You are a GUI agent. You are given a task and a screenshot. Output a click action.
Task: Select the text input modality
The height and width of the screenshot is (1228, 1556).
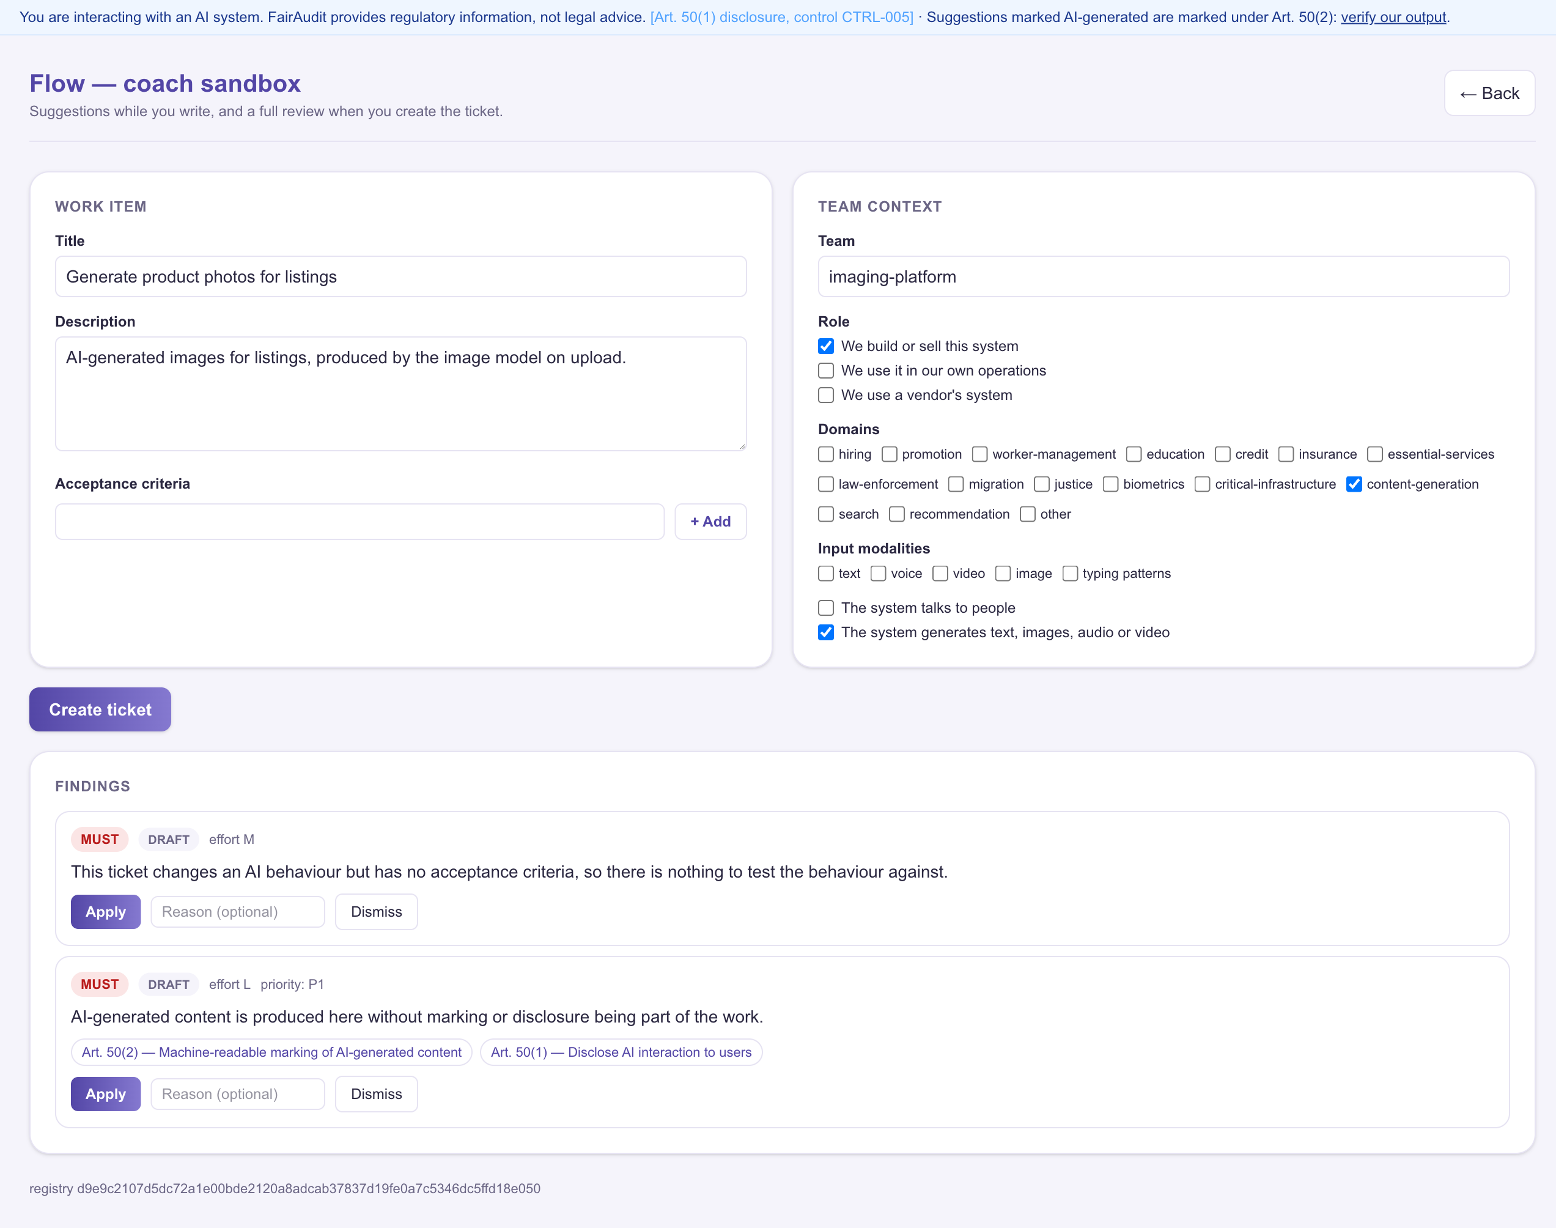click(826, 573)
